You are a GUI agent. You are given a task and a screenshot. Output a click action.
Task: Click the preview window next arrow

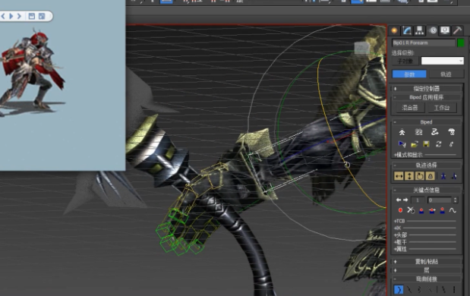[x=19, y=16]
